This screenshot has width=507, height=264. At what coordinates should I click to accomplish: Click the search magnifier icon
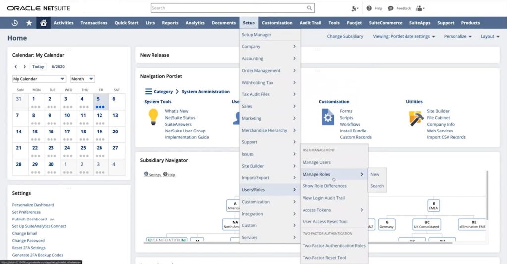pos(309,8)
